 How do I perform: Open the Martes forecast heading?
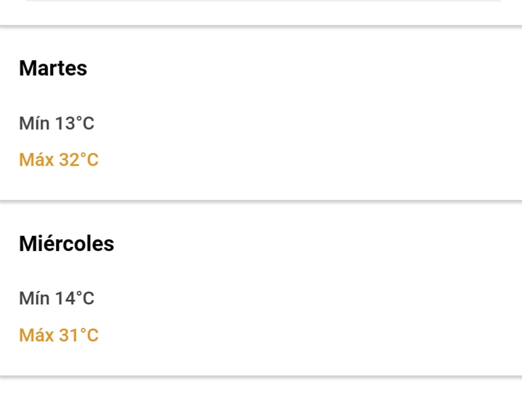pos(53,68)
